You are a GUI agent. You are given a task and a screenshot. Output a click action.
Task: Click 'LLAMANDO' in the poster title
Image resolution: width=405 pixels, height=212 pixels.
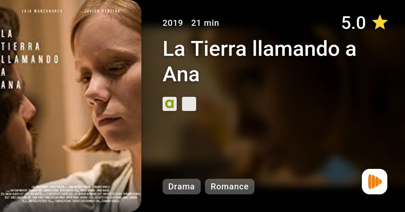[x=30, y=59]
